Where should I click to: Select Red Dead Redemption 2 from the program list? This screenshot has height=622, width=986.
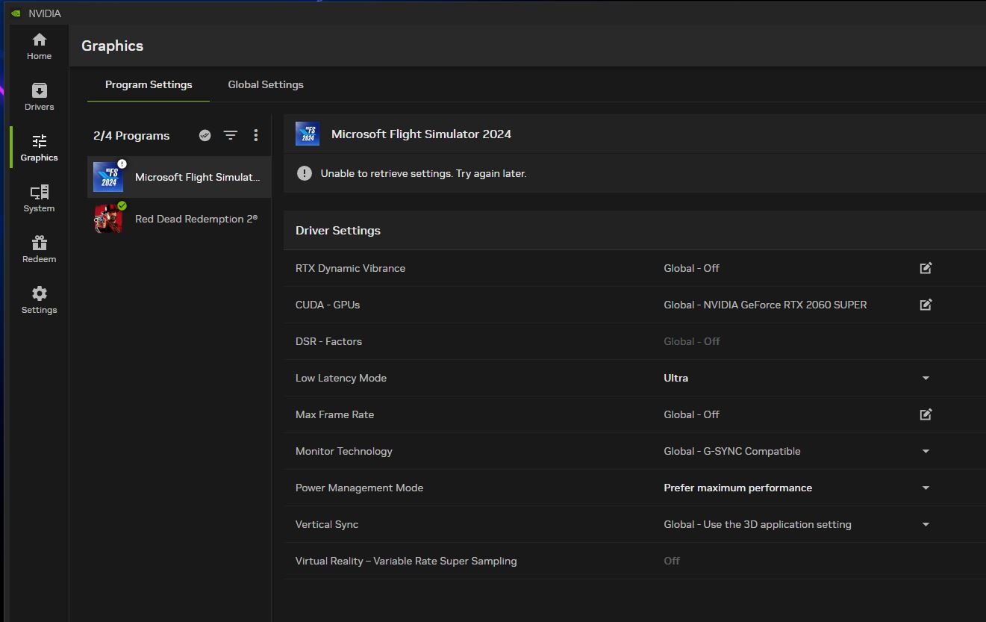(178, 219)
